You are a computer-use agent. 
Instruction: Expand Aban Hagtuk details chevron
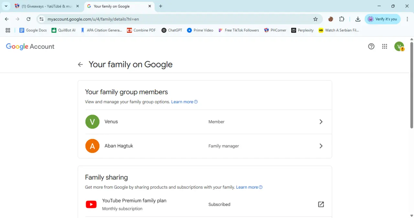click(321, 146)
